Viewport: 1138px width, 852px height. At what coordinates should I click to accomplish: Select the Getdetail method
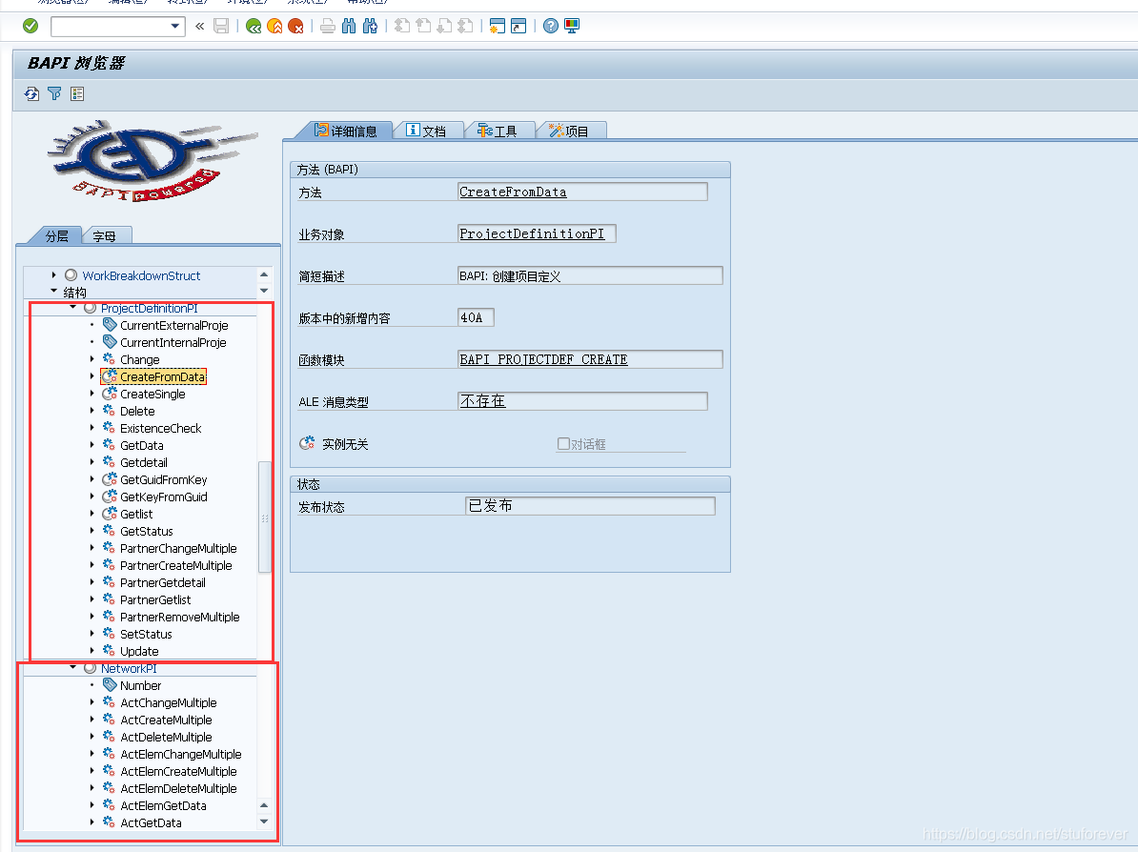click(144, 462)
